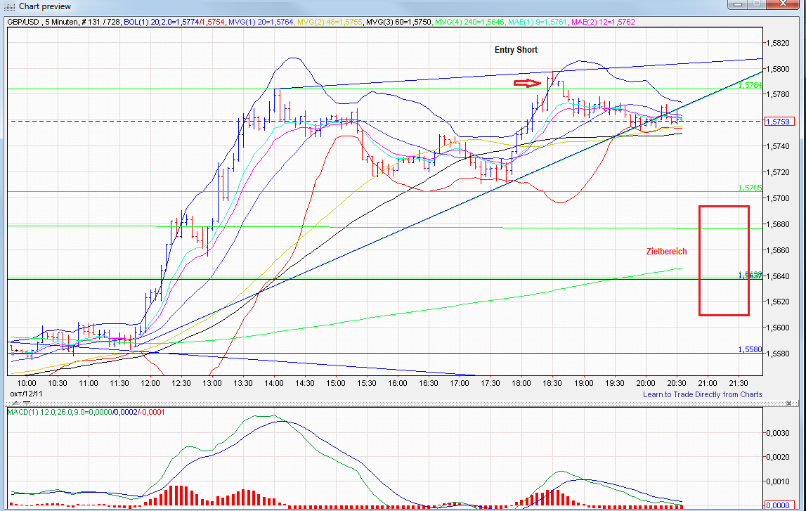This screenshot has height=511, width=806.
Task: Open the Learn to Trade Directly from Charts link
Action: point(703,394)
